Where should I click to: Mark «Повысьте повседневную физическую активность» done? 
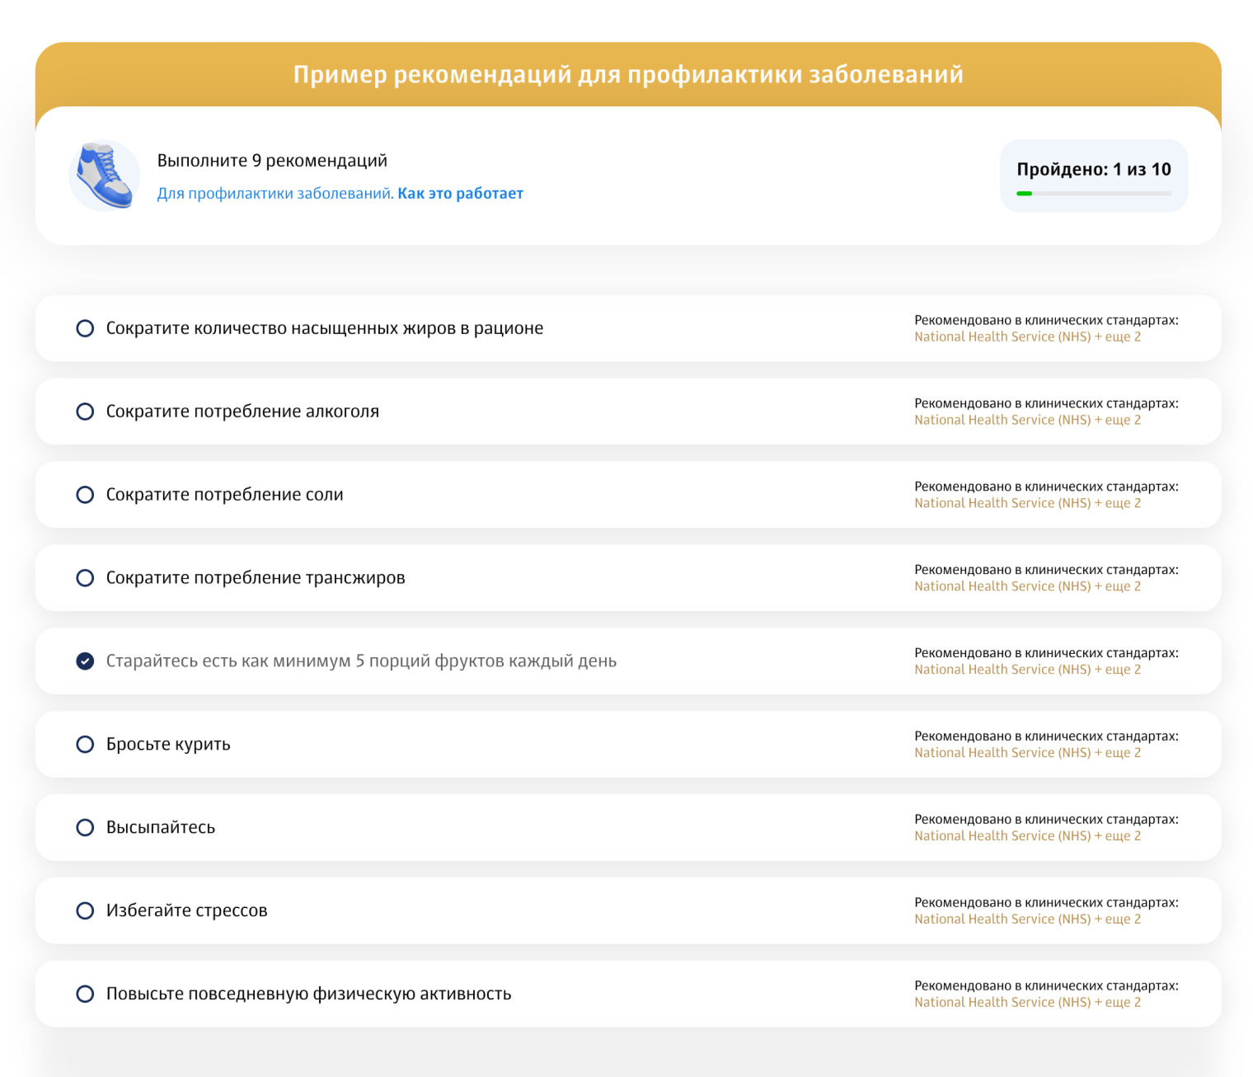tap(86, 994)
